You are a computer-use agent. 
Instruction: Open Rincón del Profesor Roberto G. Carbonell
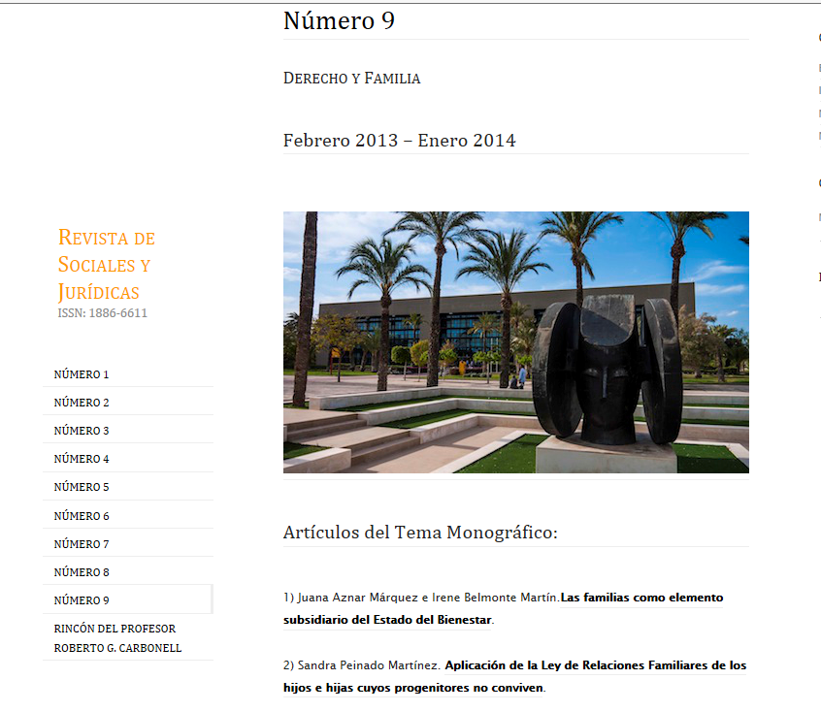117,638
